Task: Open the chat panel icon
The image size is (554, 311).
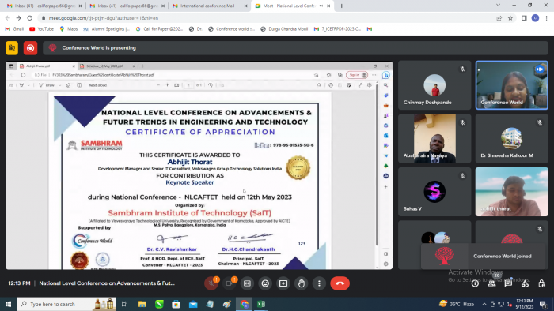Action: click(x=508, y=283)
